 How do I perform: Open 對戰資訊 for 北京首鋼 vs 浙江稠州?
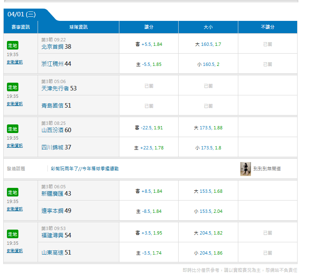(15, 62)
